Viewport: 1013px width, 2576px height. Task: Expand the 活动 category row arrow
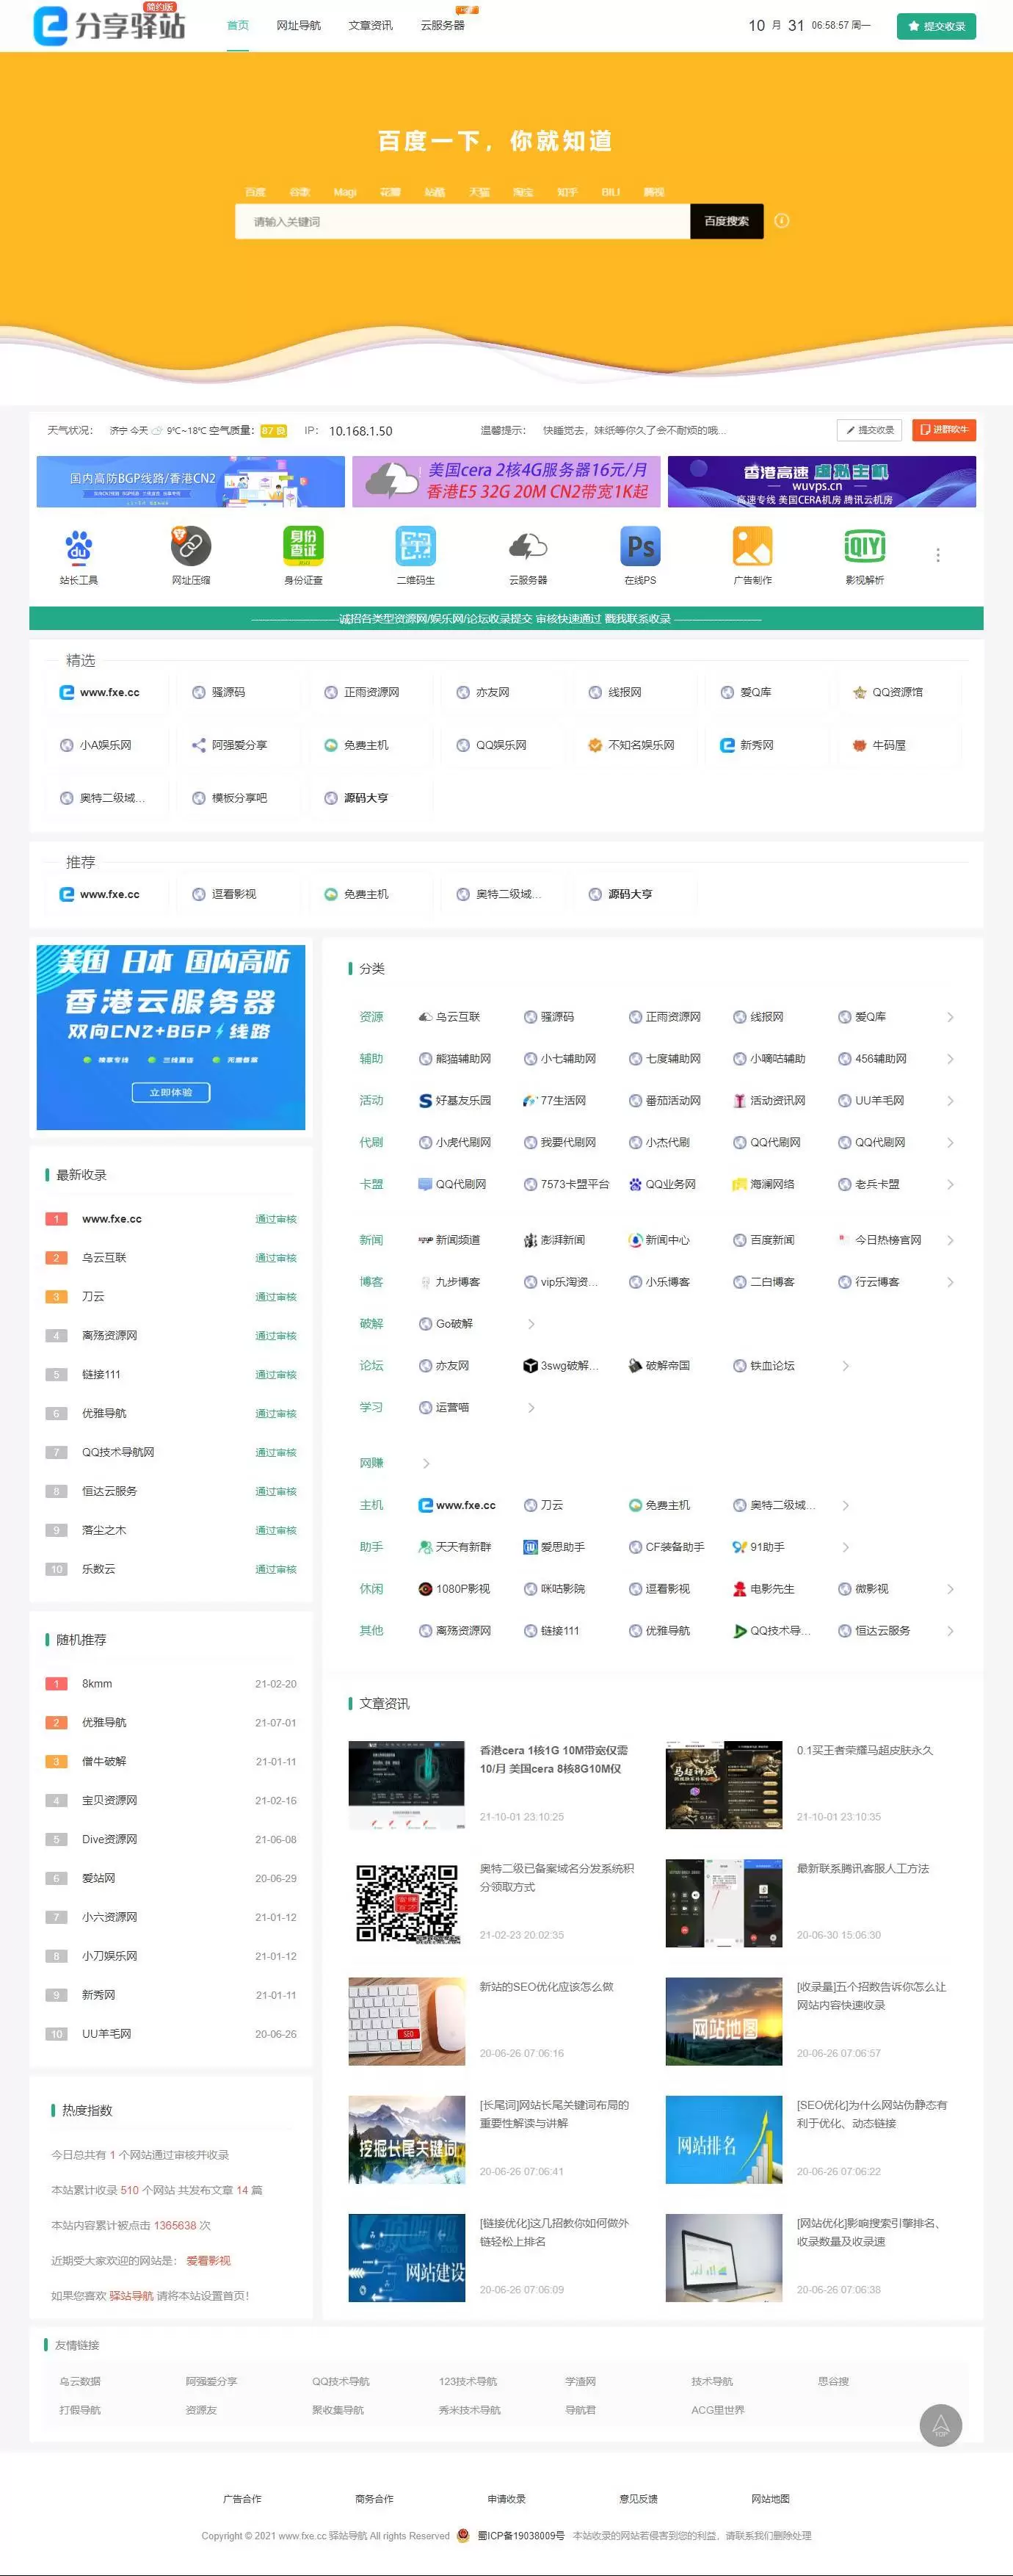click(x=950, y=1101)
